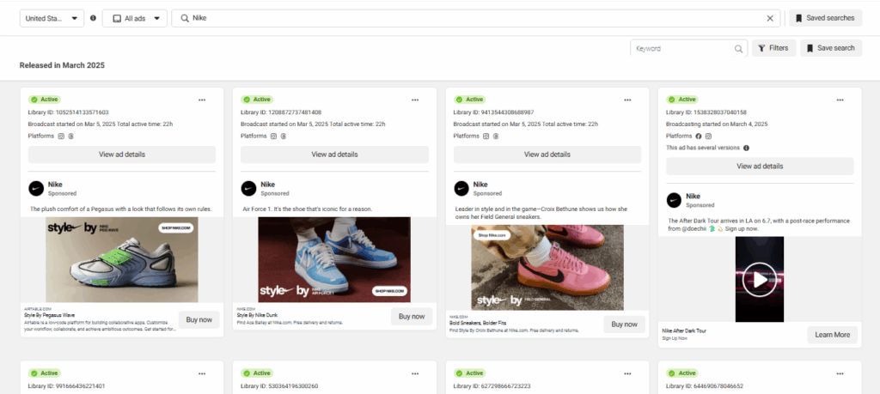This screenshot has width=880, height=394.
Task: View ad details for Pegasus Wave ad
Action: [122, 155]
